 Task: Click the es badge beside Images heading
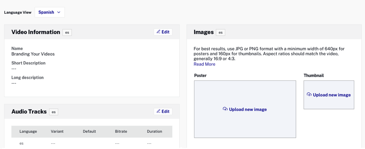[221, 32]
